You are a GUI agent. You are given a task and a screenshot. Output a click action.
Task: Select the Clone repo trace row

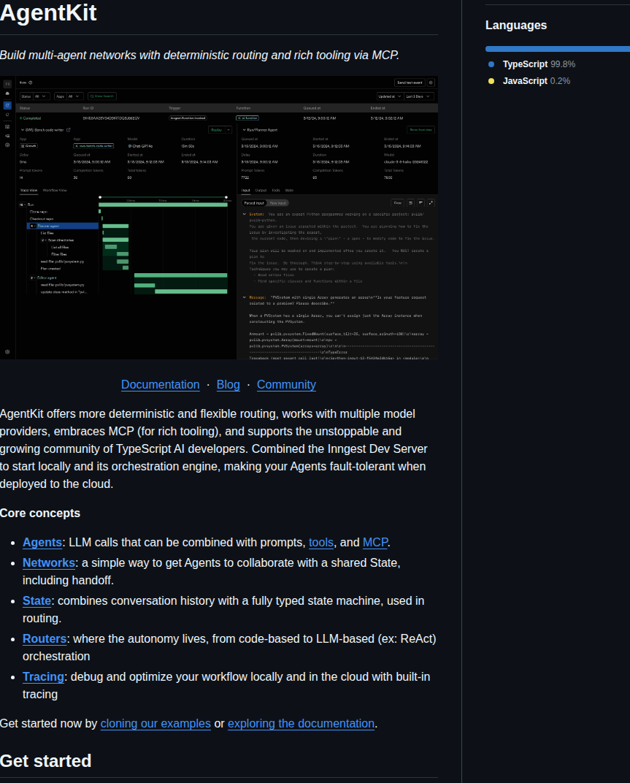39,212
